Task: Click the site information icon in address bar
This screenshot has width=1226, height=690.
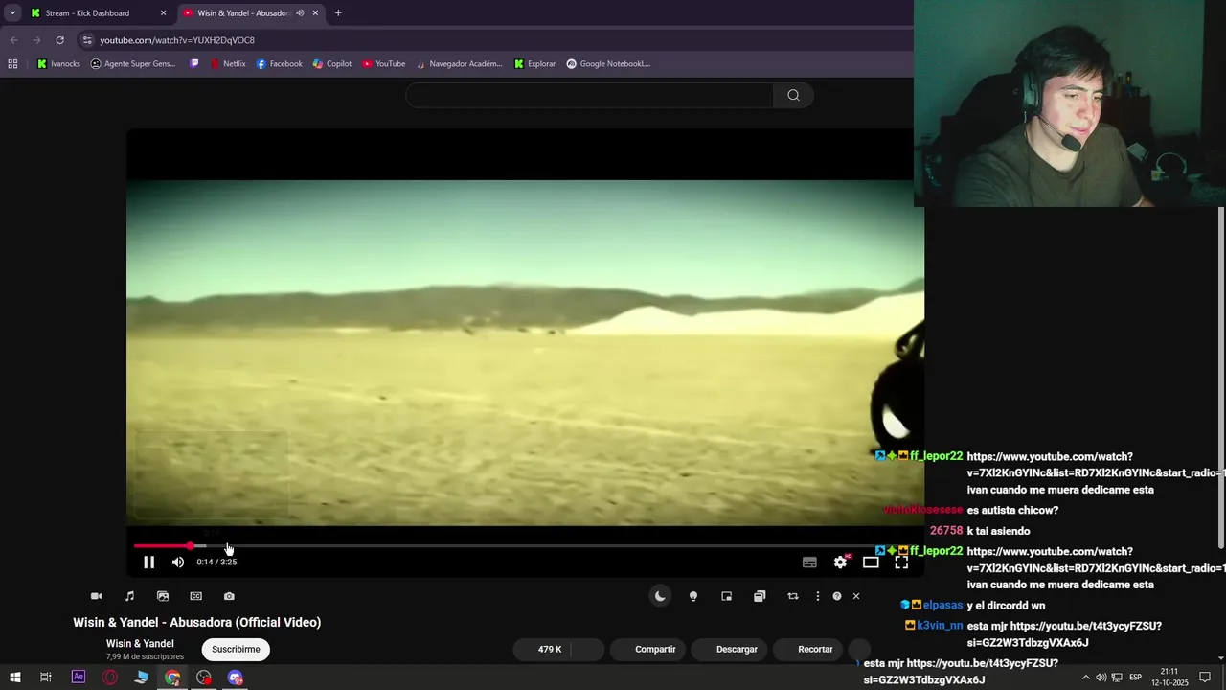Action: tap(87, 40)
